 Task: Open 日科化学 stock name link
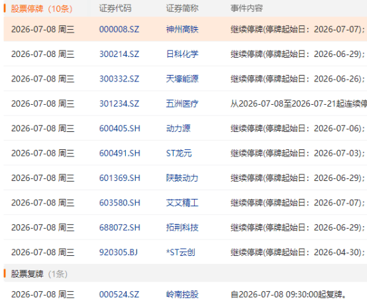click(182, 54)
